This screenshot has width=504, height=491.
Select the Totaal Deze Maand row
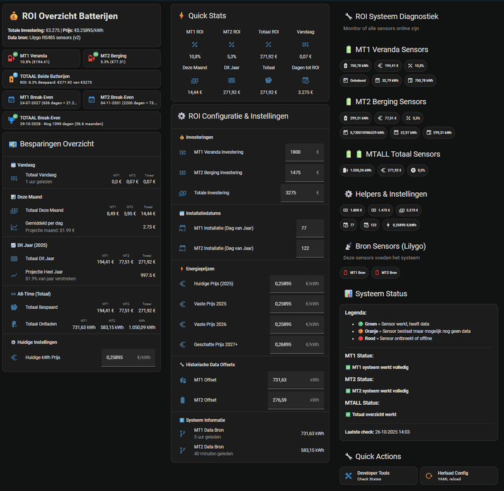tap(82, 211)
